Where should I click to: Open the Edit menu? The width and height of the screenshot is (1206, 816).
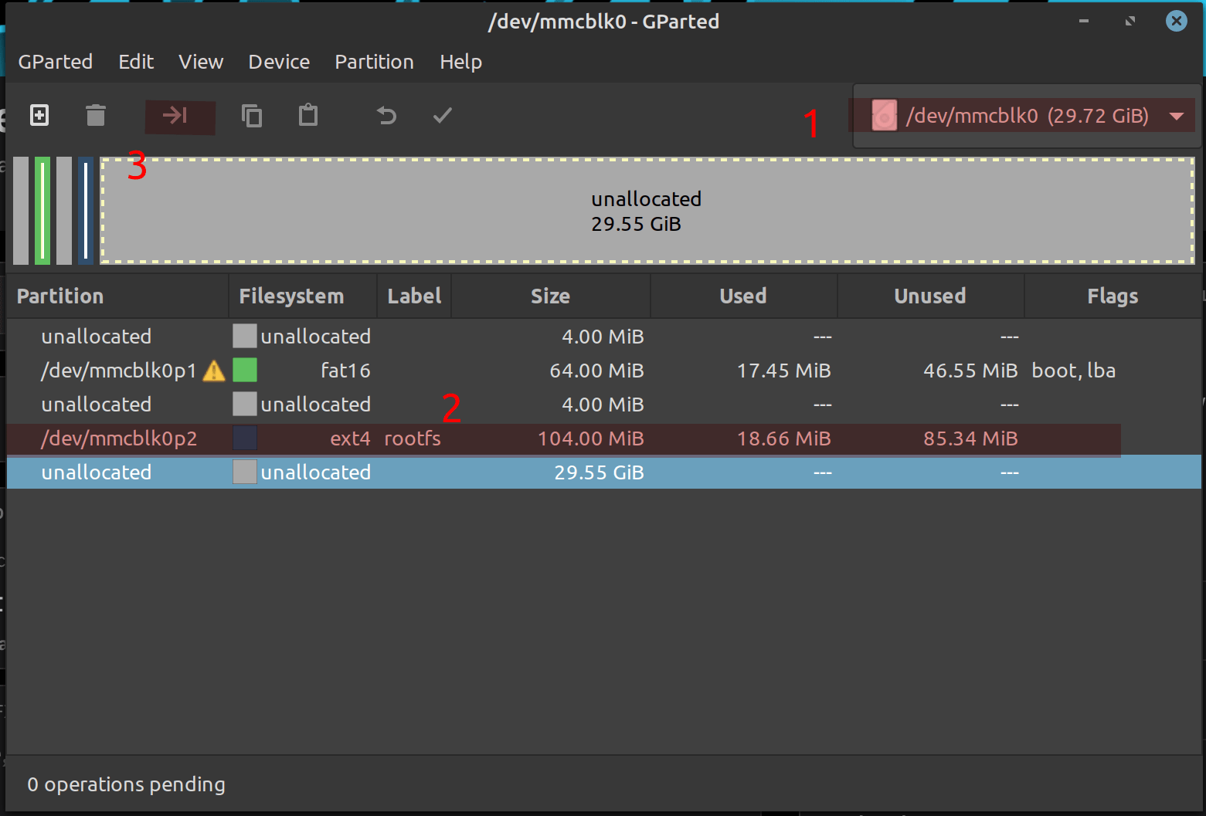point(136,62)
